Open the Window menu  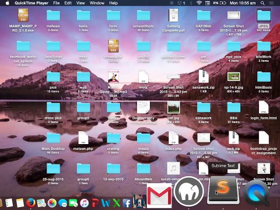pos(97,3)
